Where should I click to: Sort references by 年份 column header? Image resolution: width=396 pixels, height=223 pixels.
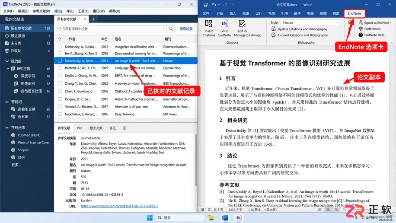click(104, 39)
